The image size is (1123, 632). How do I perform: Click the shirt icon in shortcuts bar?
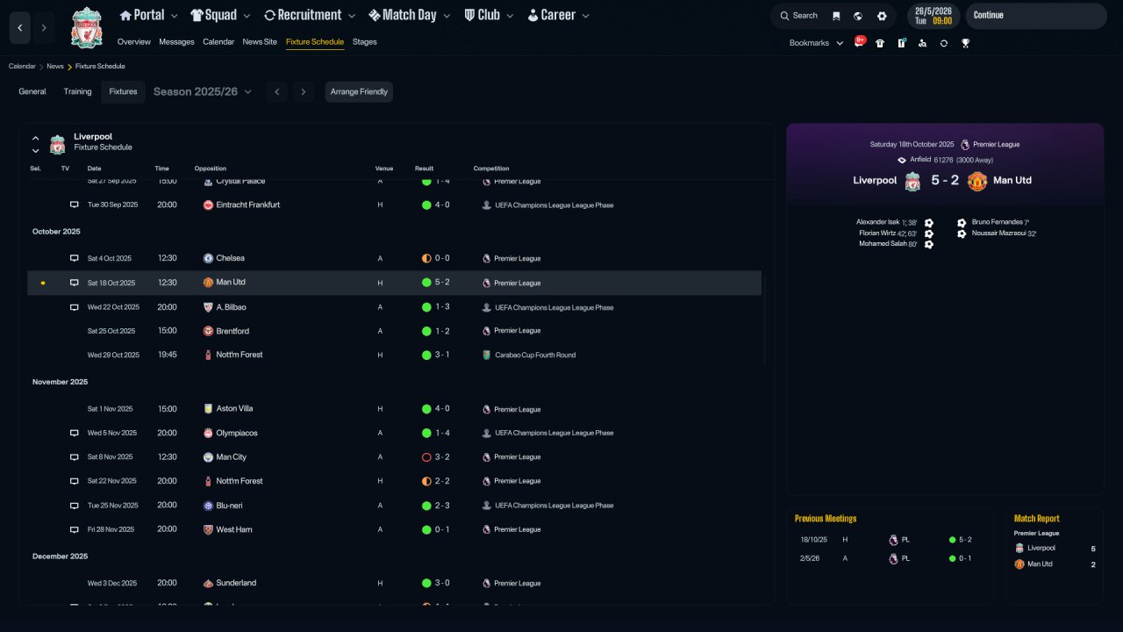880,43
